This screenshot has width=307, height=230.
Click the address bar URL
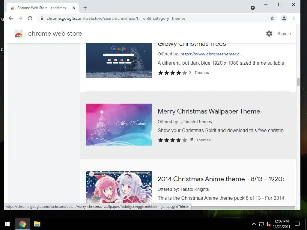(x=116, y=18)
